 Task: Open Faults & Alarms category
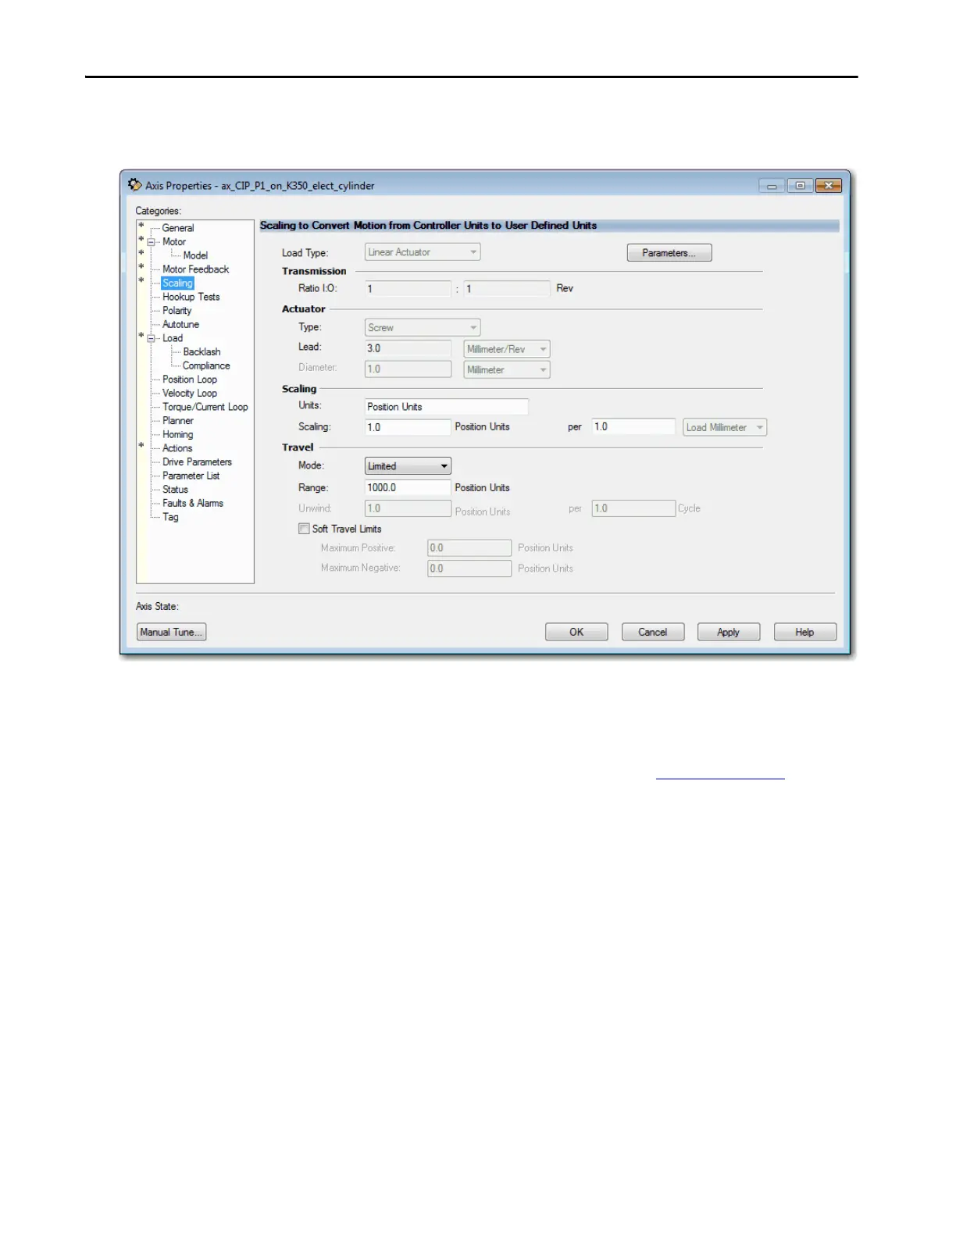tap(193, 504)
